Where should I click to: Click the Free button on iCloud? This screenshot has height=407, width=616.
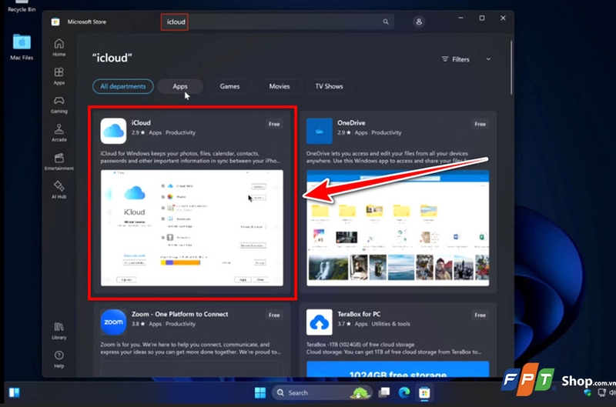(274, 124)
